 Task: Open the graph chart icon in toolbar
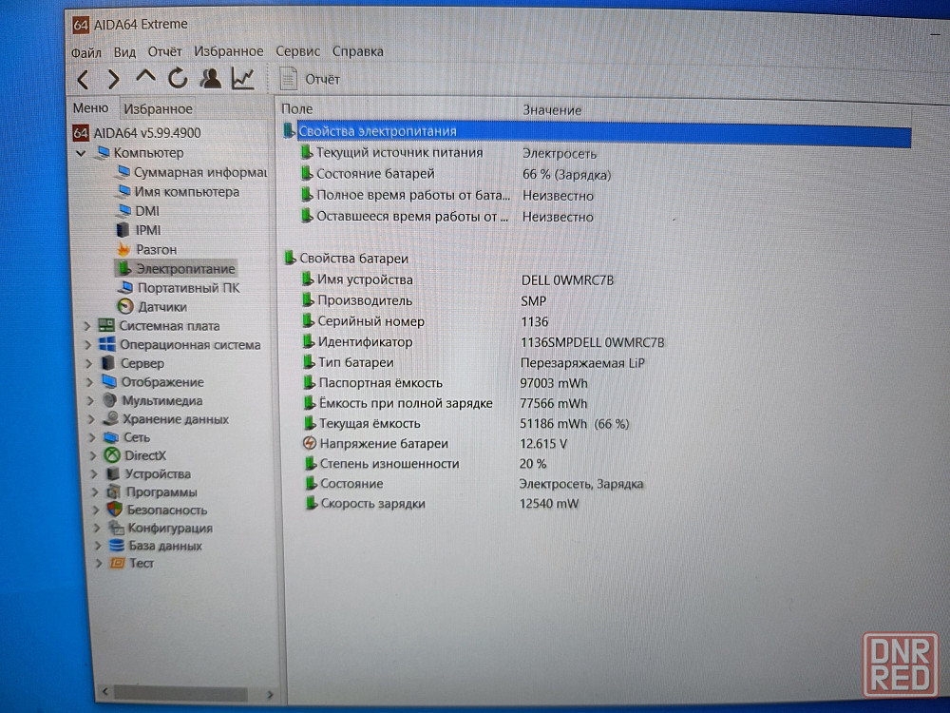coord(243,78)
